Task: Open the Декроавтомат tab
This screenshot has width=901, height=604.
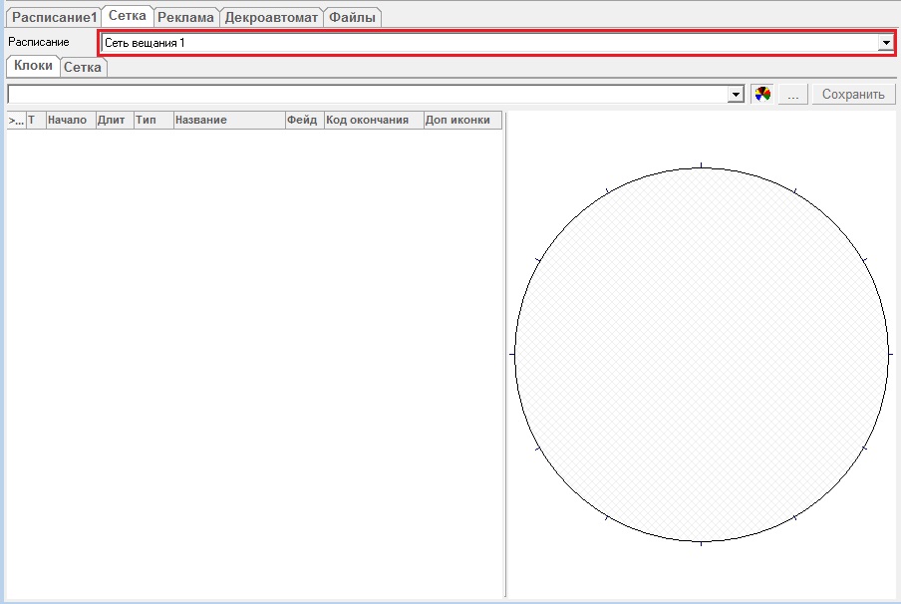Action: click(271, 17)
